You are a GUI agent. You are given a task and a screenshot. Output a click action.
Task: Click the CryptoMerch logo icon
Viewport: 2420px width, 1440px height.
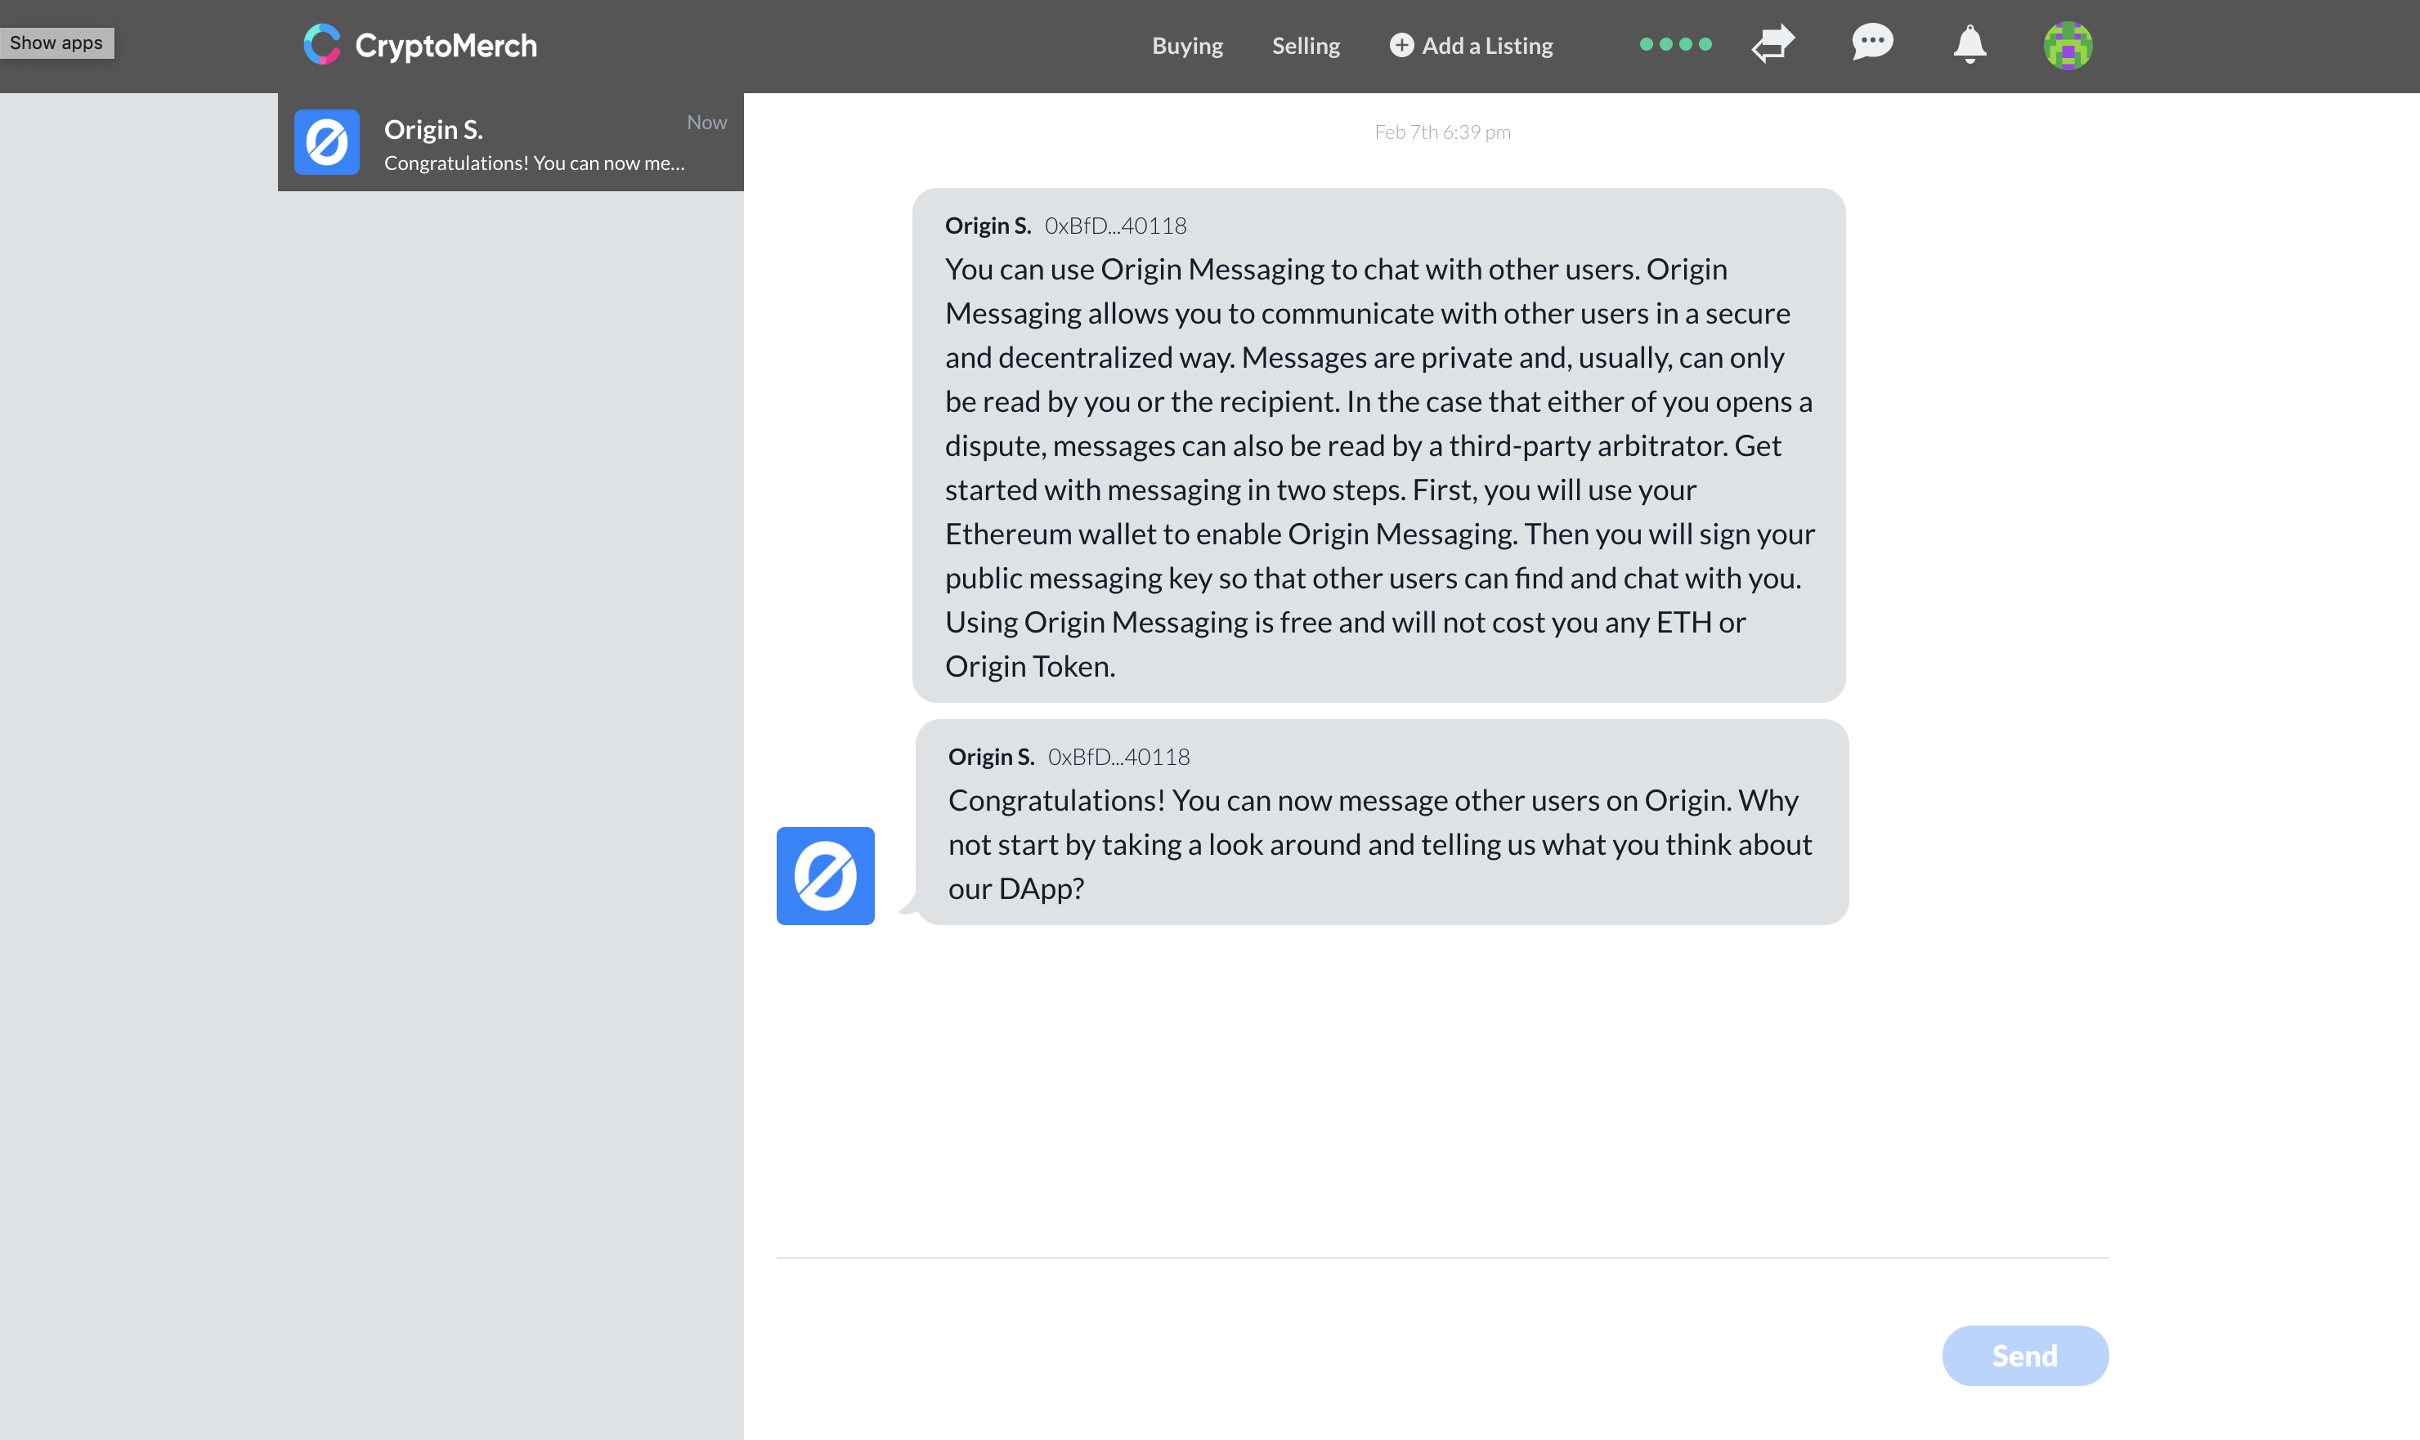point(321,45)
